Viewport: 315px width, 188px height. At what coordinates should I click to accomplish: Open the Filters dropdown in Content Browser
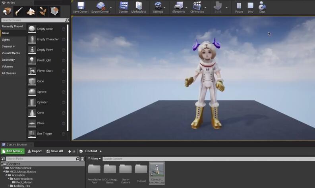pyautogui.click(x=94, y=159)
